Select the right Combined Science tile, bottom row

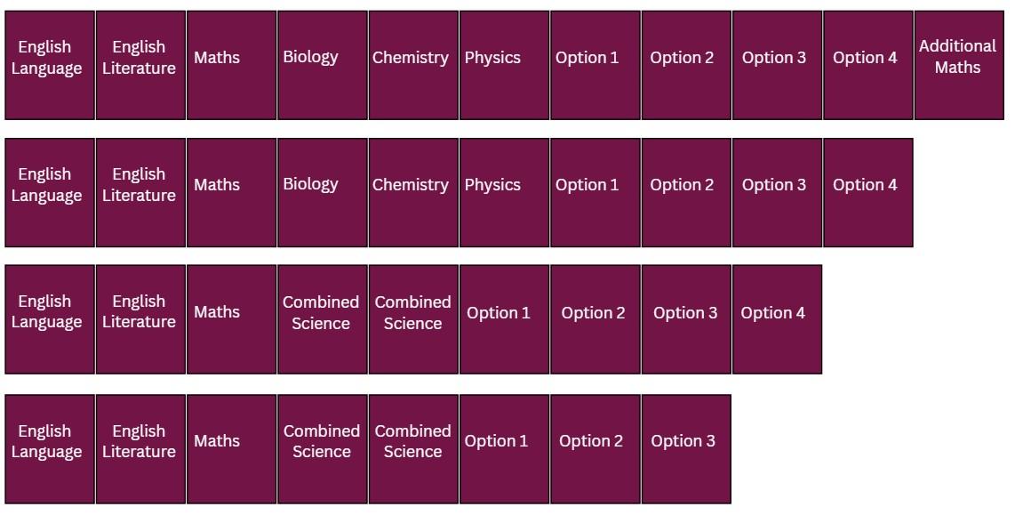[x=413, y=448]
